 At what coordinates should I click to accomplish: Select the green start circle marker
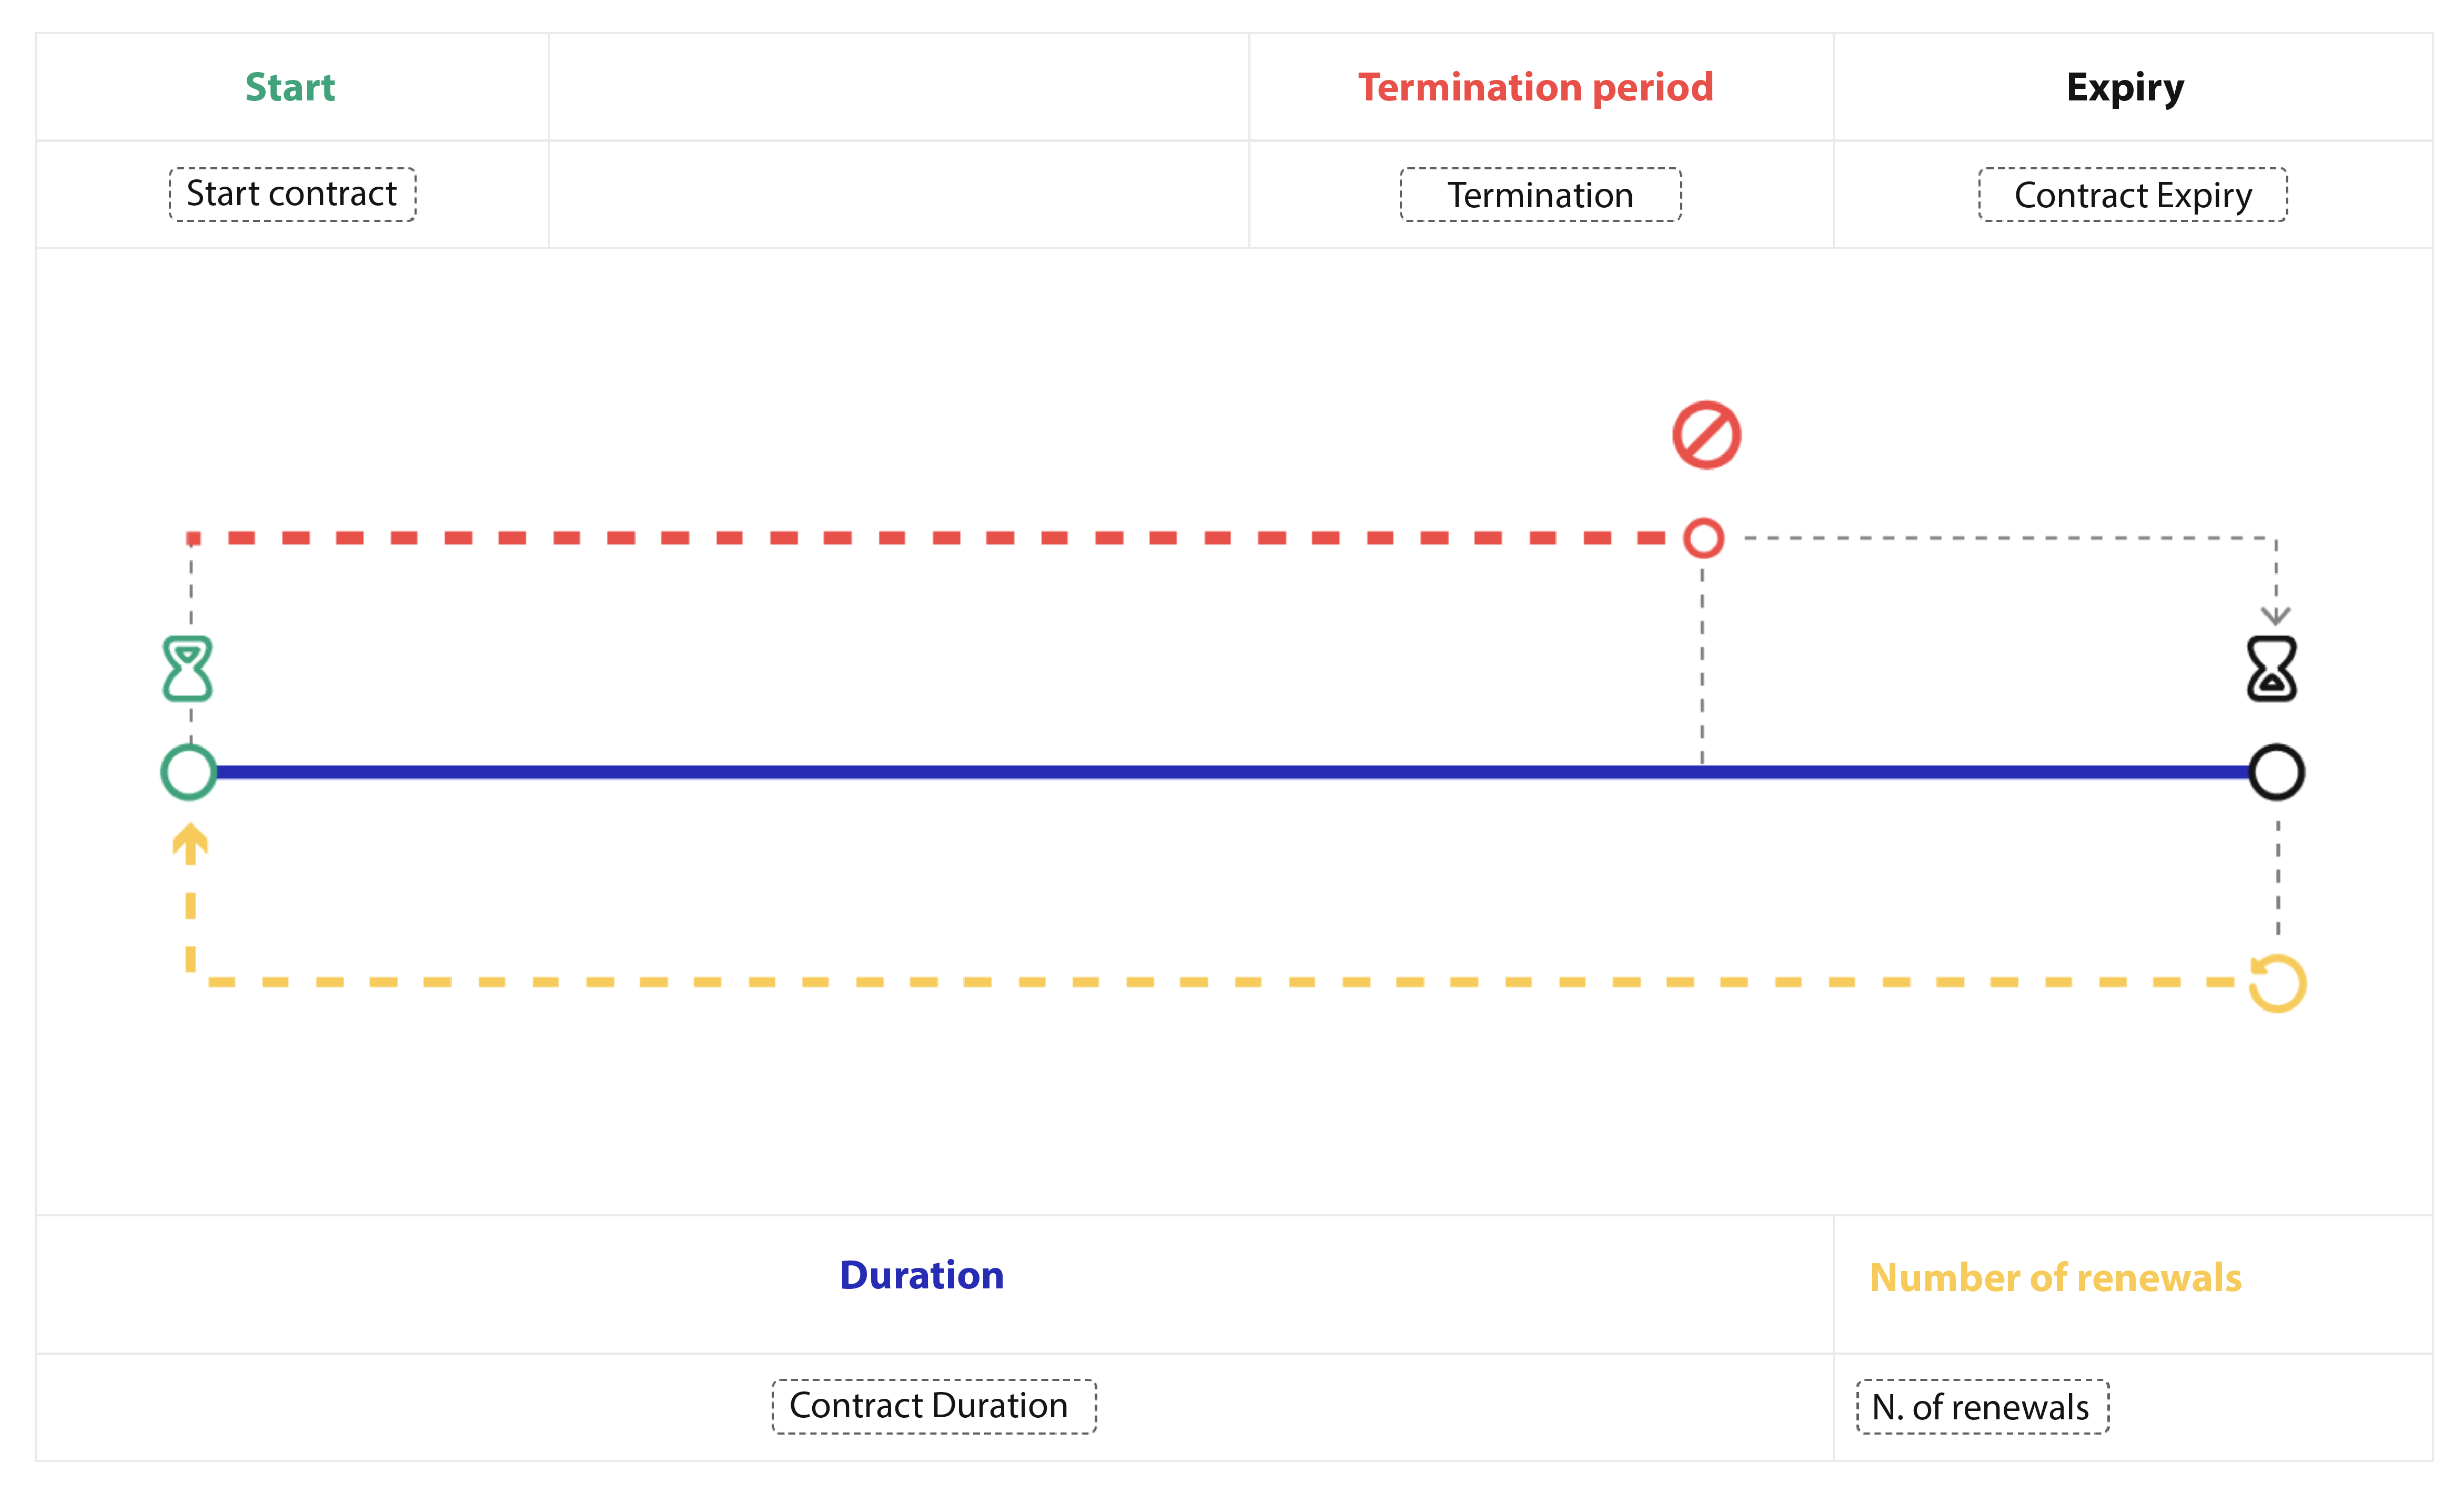click(189, 772)
